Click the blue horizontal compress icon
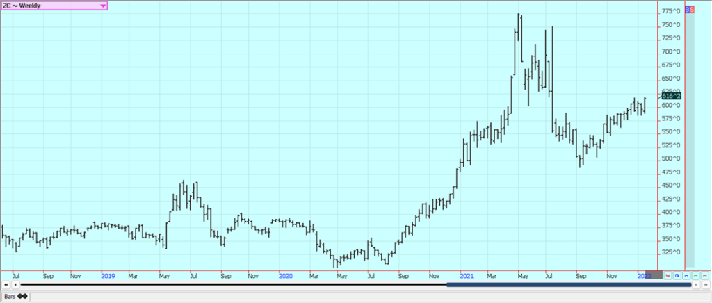Screen dimensions: 712x303 pyautogui.click(x=686, y=275)
